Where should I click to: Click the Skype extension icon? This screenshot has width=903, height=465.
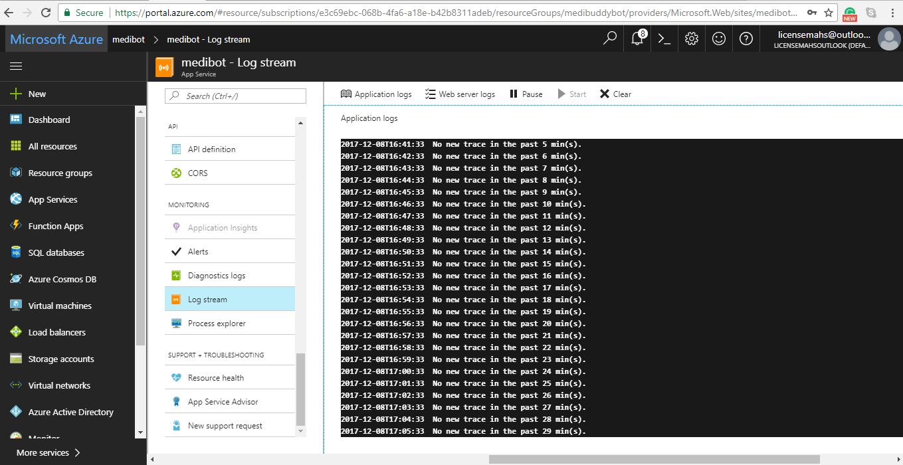(x=870, y=13)
